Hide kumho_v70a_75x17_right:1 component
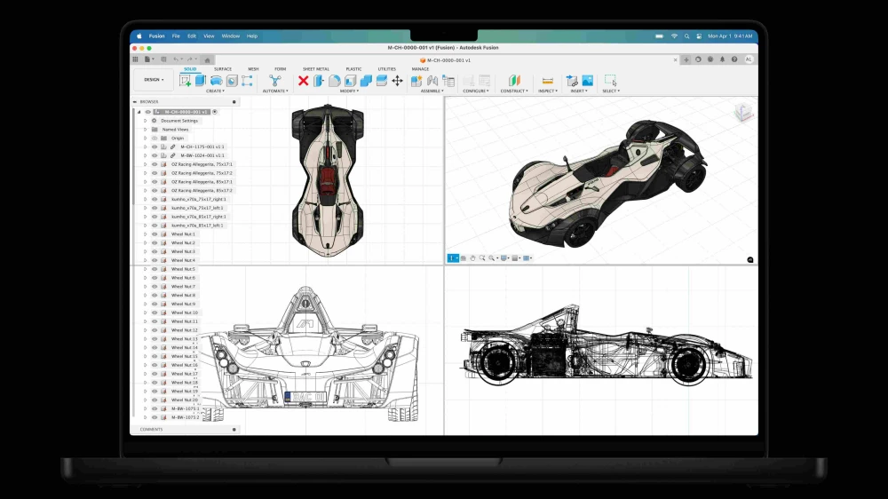The width and height of the screenshot is (888, 499). [154, 199]
